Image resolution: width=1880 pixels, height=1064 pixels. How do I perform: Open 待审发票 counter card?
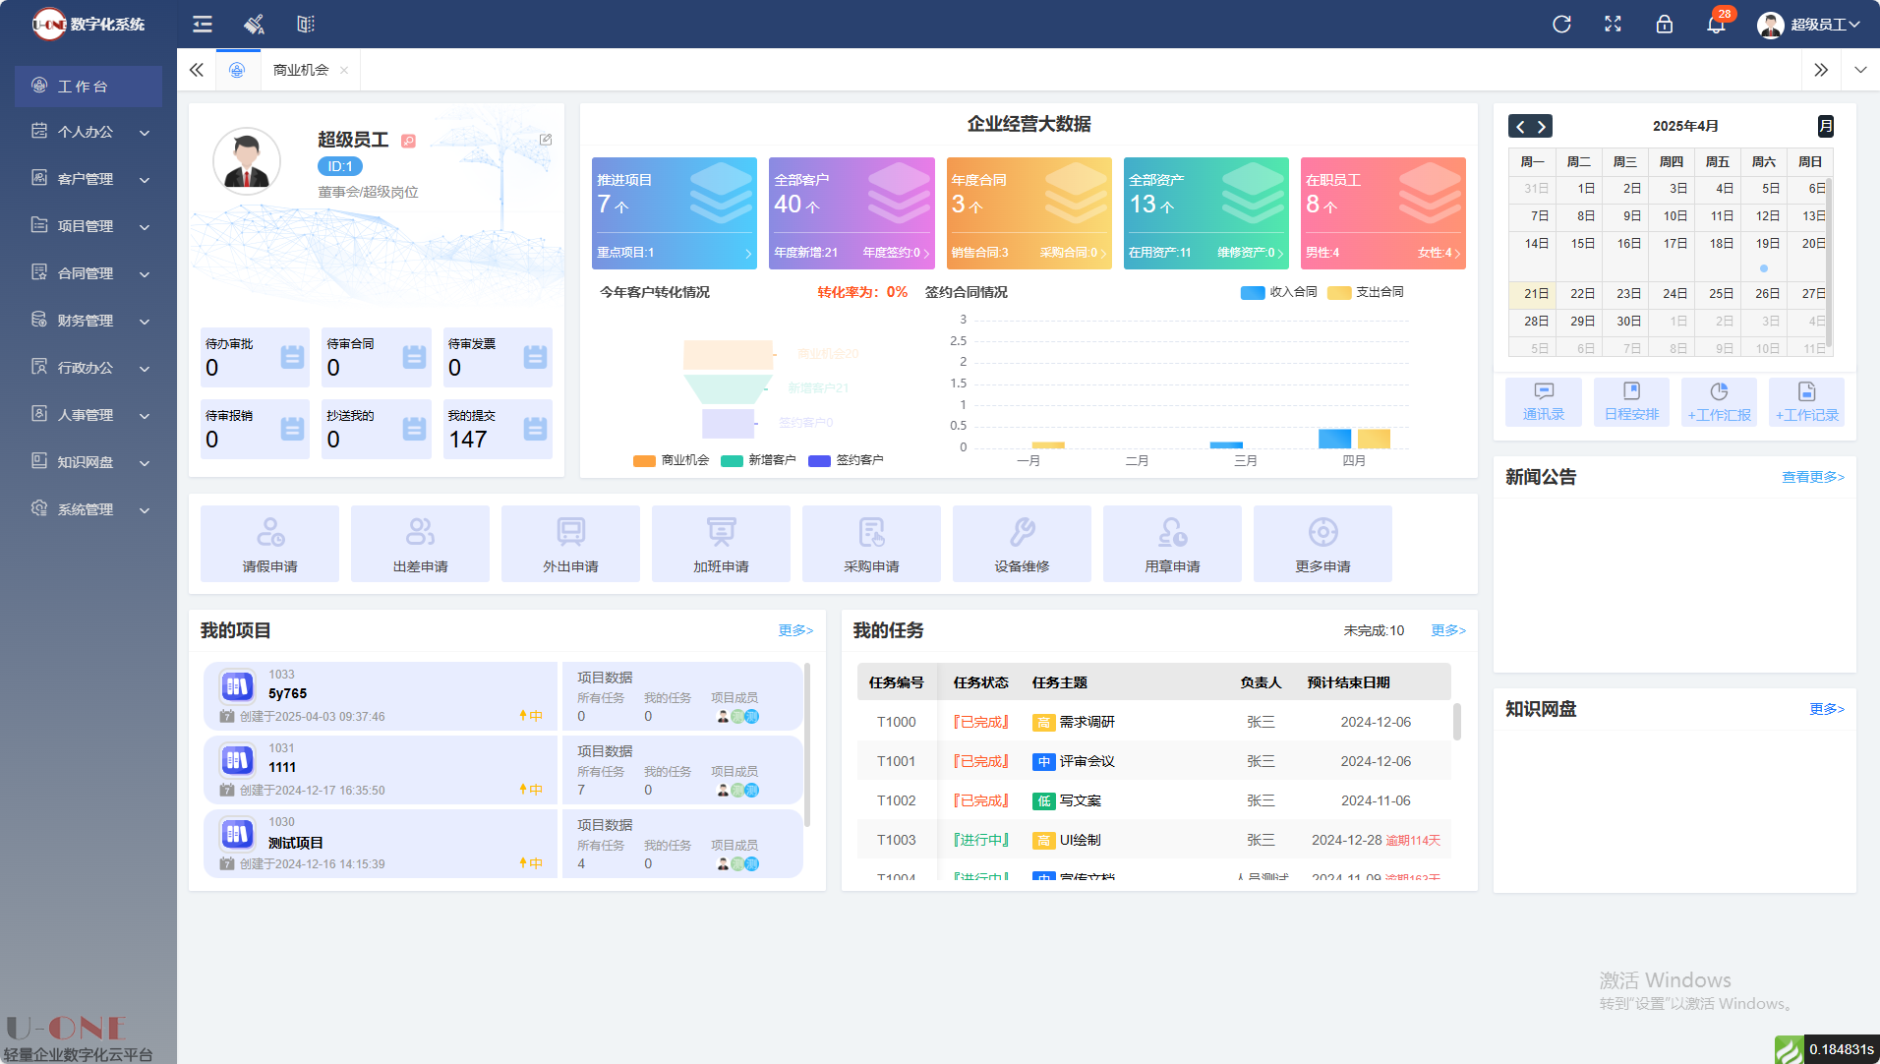498,357
